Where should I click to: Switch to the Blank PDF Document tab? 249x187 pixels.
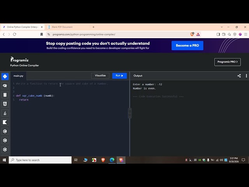[62, 27]
